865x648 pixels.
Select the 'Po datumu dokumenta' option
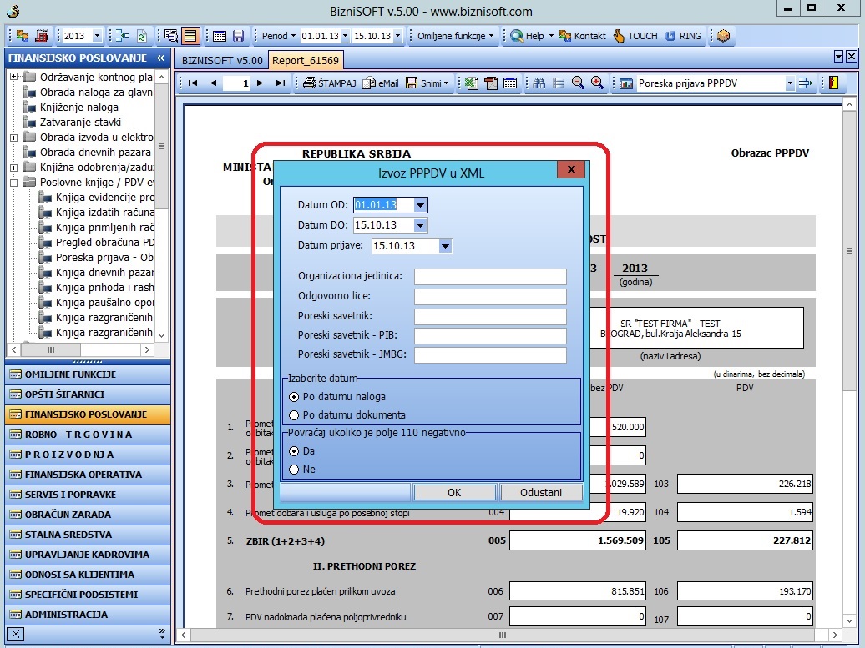coord(293,415)
